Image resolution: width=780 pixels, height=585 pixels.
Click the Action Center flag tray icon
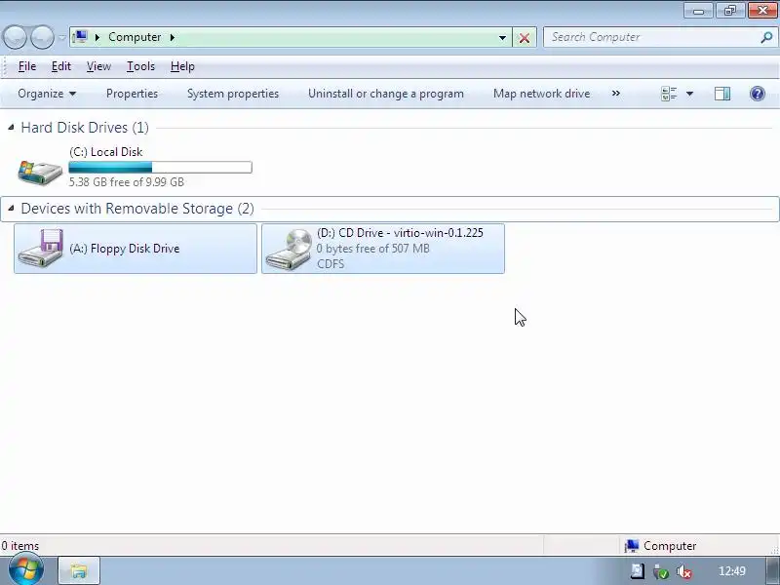[638, 571]
